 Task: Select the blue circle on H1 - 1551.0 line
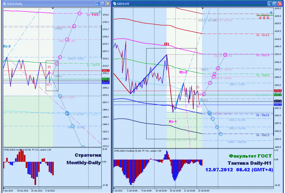221,134
